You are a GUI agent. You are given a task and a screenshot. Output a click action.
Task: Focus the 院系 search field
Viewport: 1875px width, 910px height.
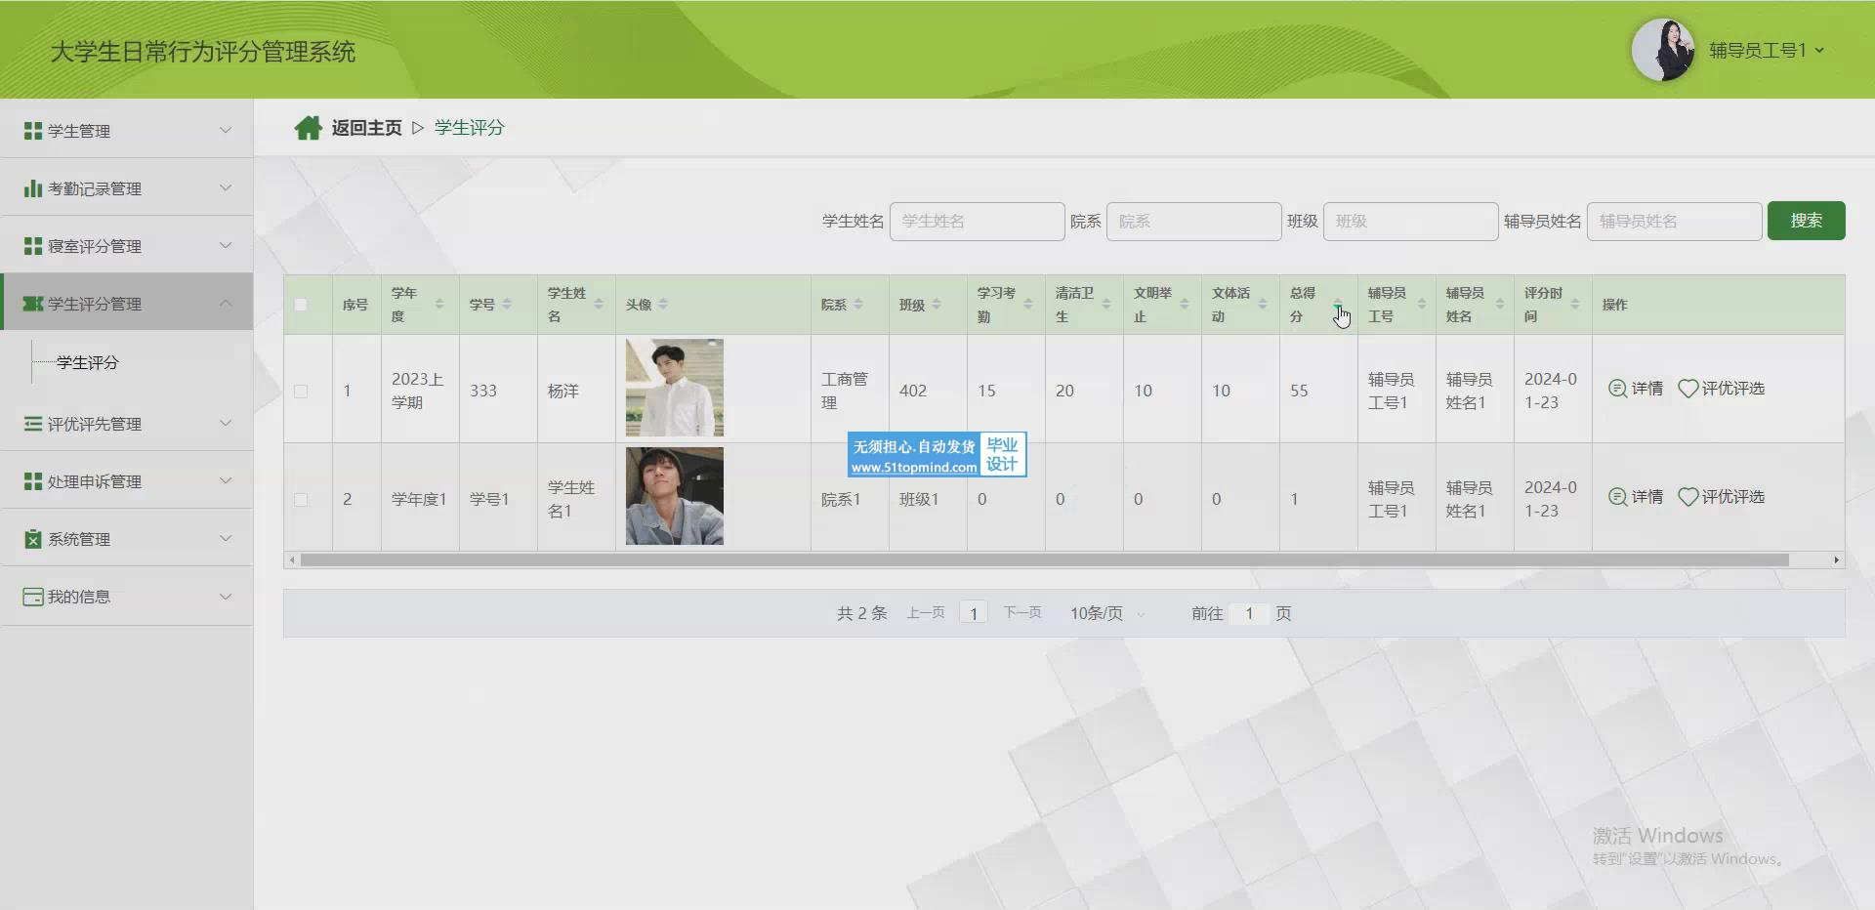[1193, 222]
